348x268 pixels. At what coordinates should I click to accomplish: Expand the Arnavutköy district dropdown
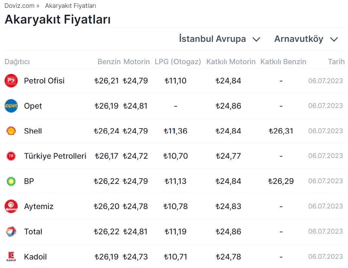coord(299,39)
